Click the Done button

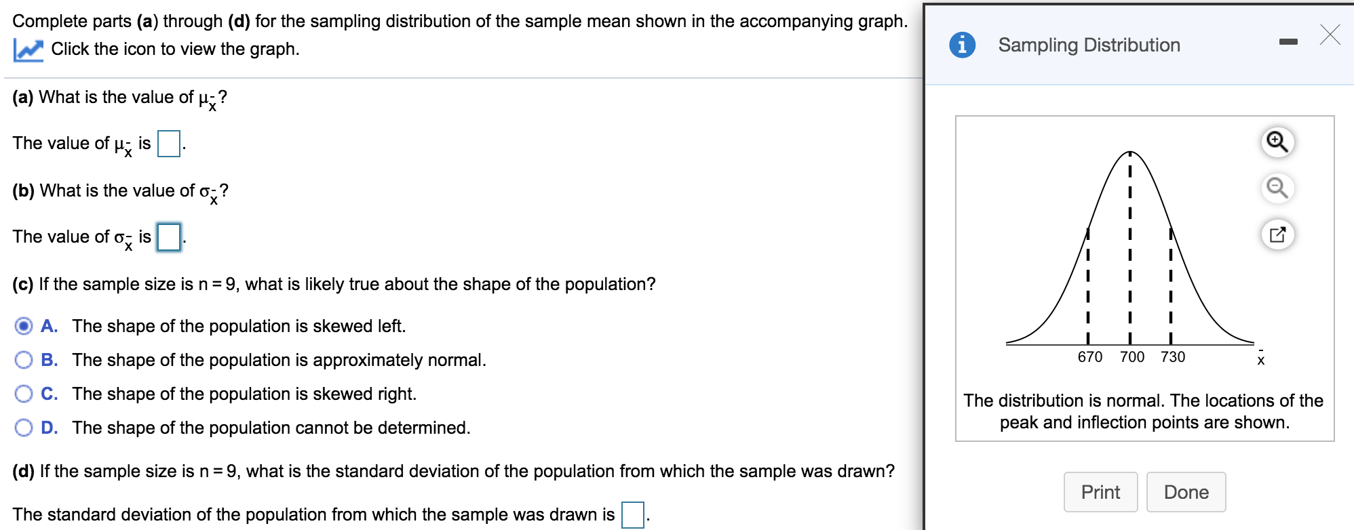[1186, 492]
